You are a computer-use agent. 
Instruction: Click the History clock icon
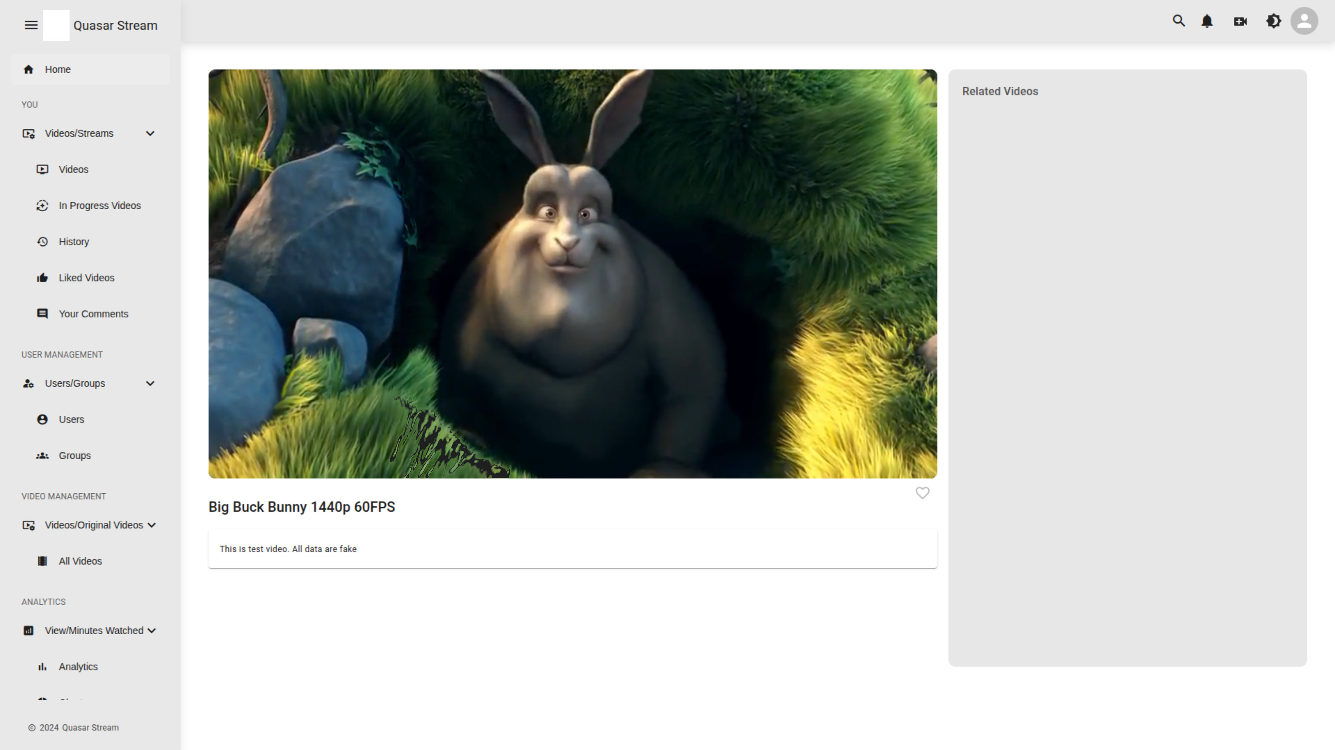coord(42,242)
